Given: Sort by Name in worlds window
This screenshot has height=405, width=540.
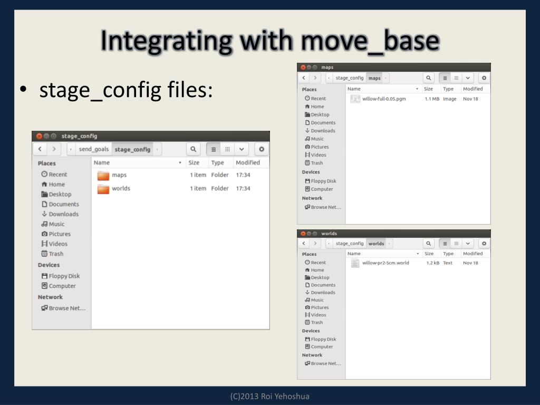Looking at the screenshot, I should coord(383,254).
